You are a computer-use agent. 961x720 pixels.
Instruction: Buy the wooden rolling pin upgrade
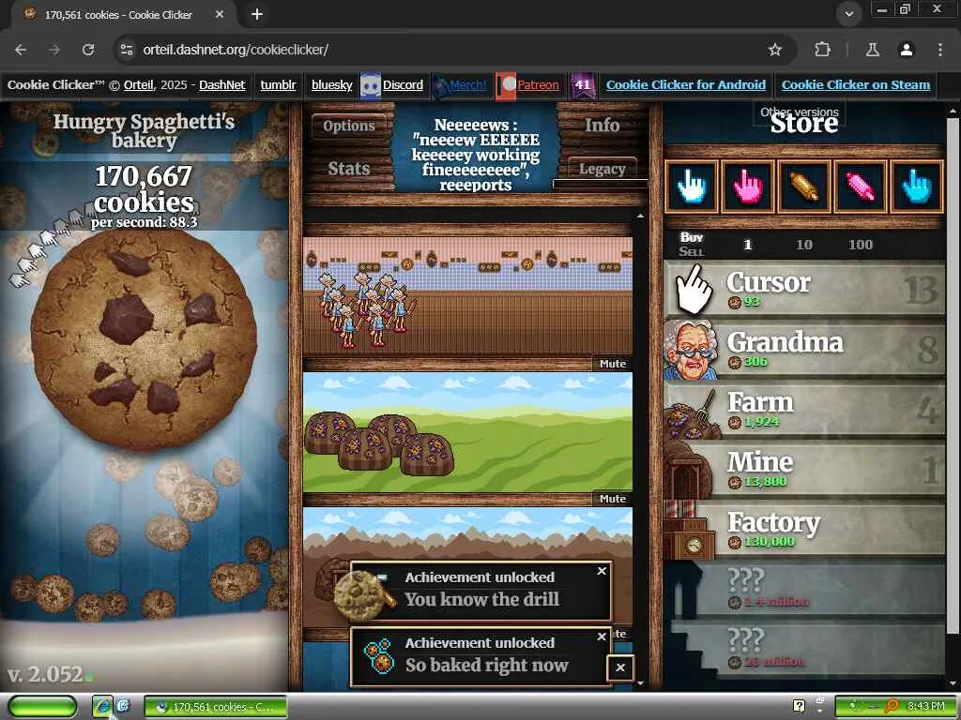(x=804, y=187)
